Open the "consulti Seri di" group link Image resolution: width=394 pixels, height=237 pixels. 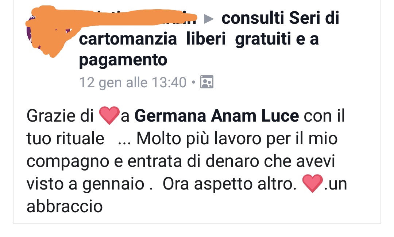(280, 18)
